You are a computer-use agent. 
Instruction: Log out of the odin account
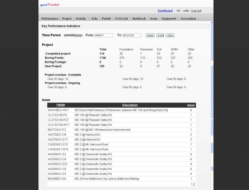[x=196, y=11]
